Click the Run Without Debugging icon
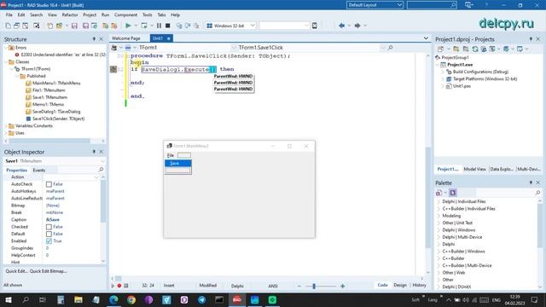This screenshot has height=307, width=546. click(144, 26)
